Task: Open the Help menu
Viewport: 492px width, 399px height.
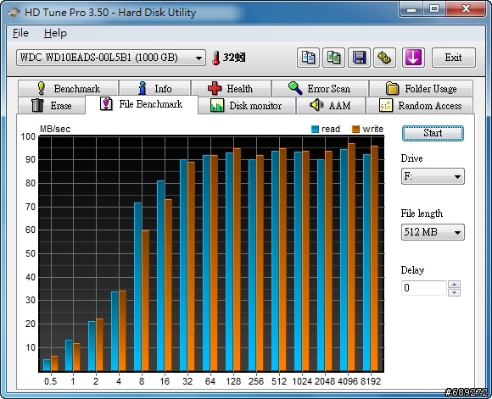Action: point(55,33)
